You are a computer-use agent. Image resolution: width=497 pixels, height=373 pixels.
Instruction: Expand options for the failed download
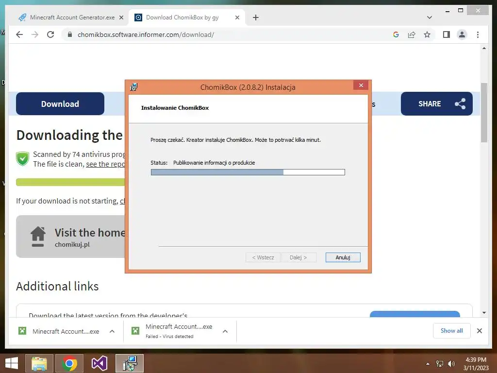(x=225, y=331)
